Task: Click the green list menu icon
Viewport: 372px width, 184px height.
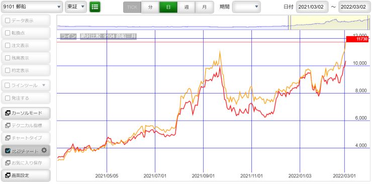Action: [95, 7]
